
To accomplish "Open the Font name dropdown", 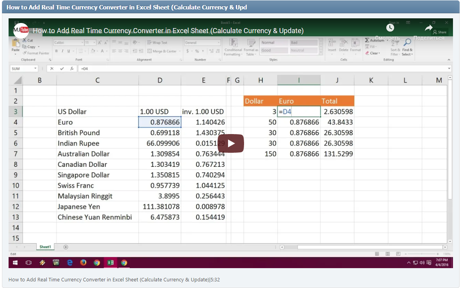I will 81,42.
